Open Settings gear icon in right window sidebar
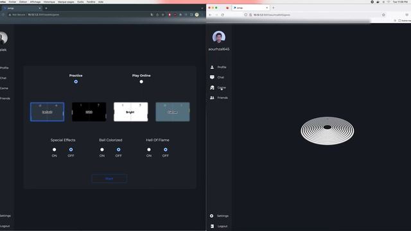Screen dimensions: 411x231 click(x=211, y=216)
